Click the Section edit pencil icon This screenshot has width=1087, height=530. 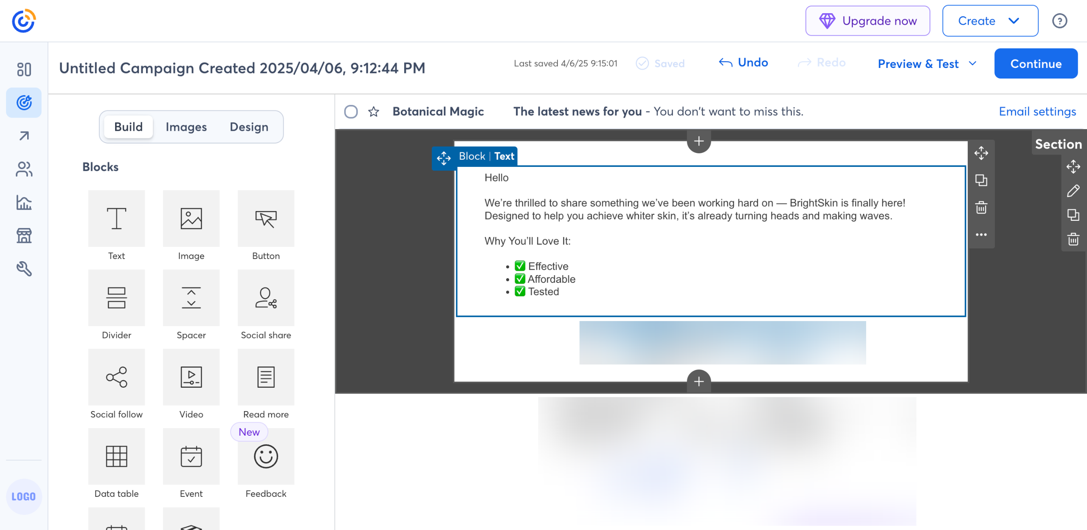point(1073,191)
